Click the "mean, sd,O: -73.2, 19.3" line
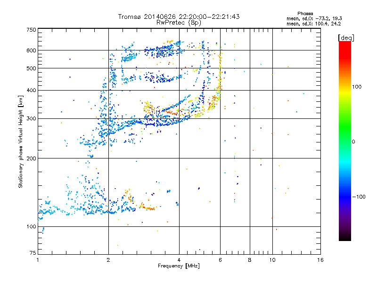This screenshot has width=377, height=283. 314,18
